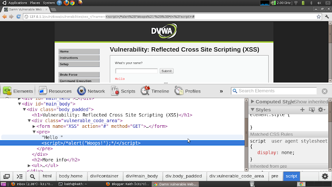The width and height of the screenshot is (332, 187).
Task: Collapse the div id main_body node
Action: click(20, 104)
